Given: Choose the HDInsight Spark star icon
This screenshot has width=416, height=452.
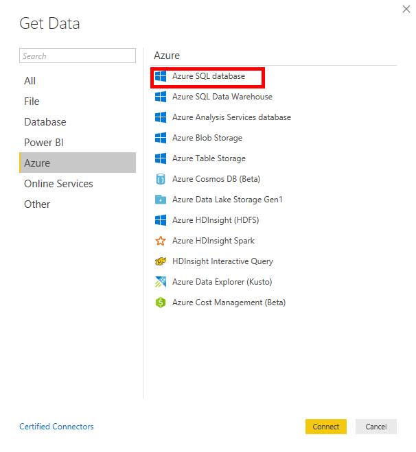Looking at the screenshot, I should 161,241.
